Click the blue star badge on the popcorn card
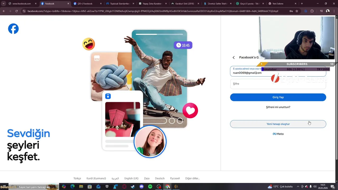Screen dimensions: 338x190 [x=108, y=96]
